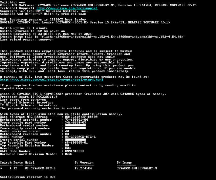This screenshot has height=180, width=216.
Task: Select Version ID value 'V04'
Action: tap(68, 148)
